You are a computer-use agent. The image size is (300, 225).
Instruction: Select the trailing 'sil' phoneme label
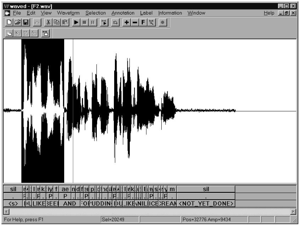click(x=206, y=189)
